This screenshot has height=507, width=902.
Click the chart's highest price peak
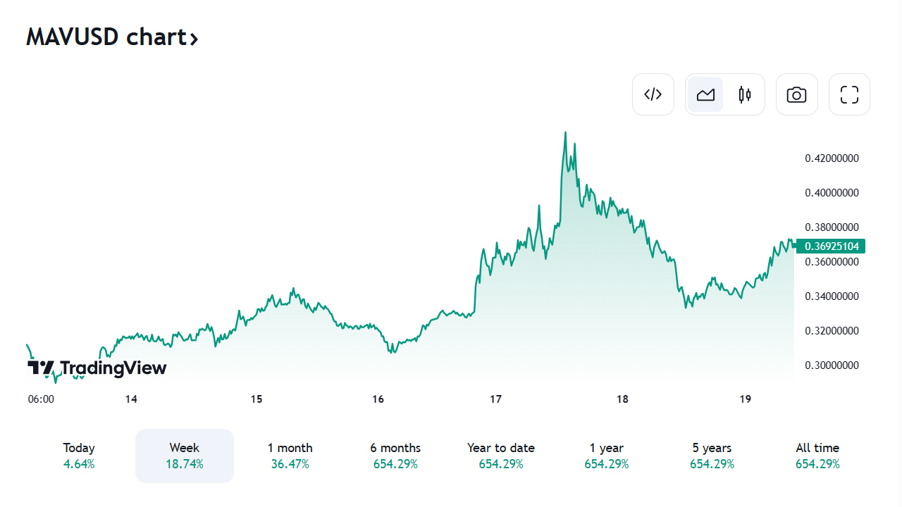pyautogui.click(x=565, y=132)
